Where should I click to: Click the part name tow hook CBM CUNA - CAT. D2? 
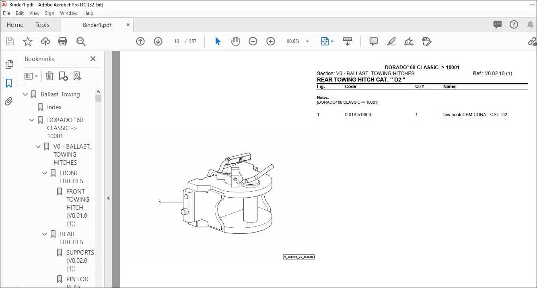pos(475,115)
